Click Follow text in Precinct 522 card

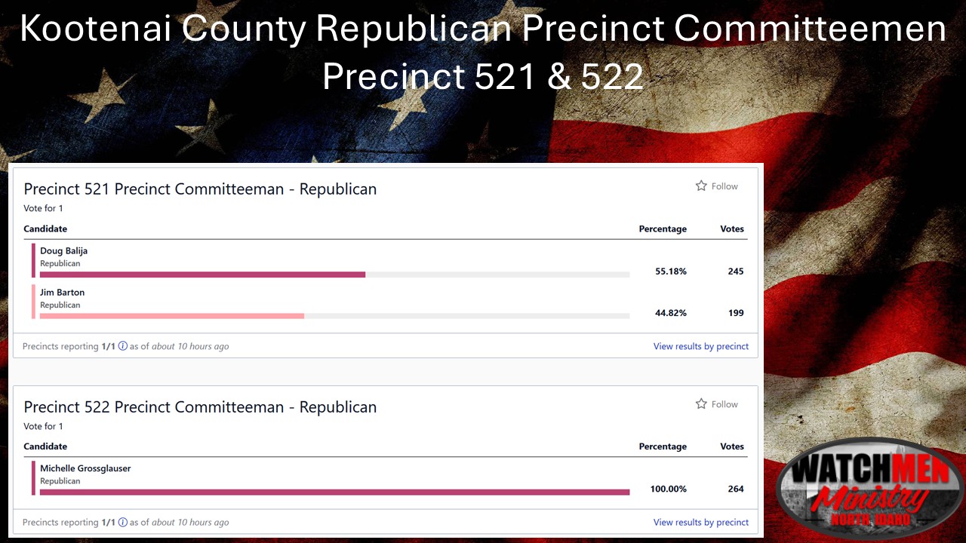coord(724,404)
